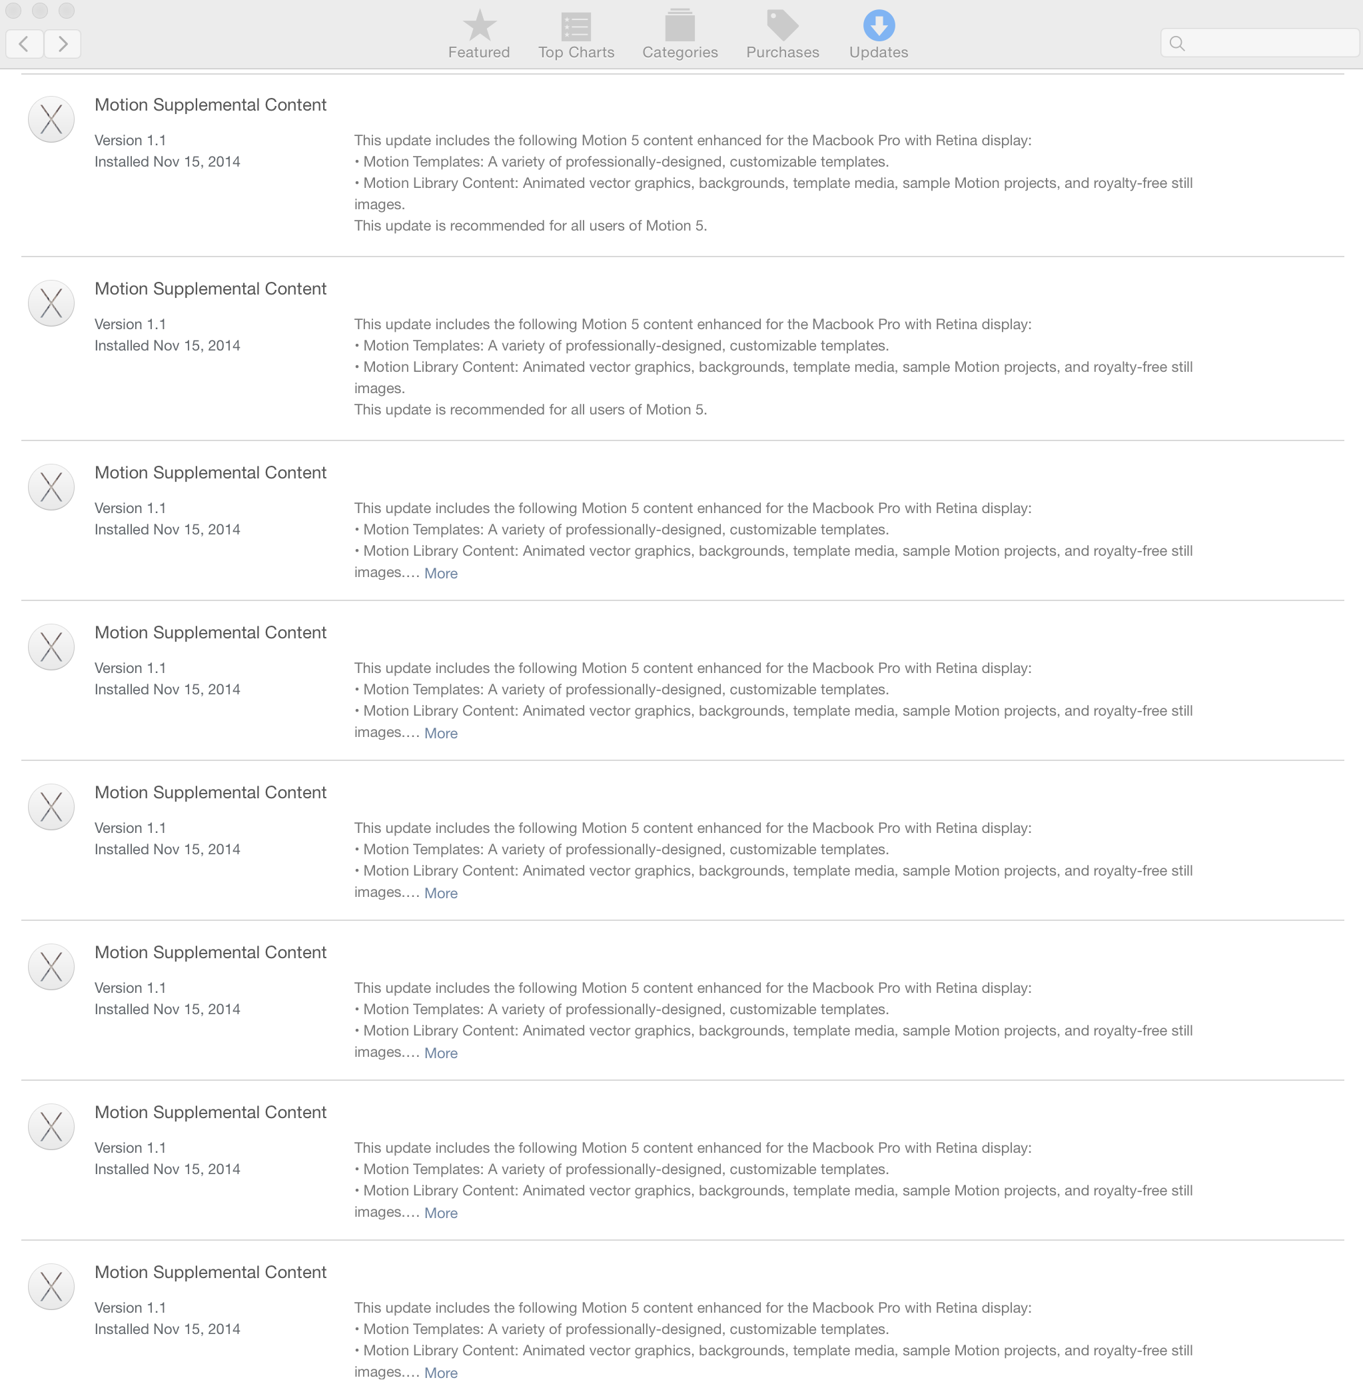Expand the seventh entry's description with More
1363x1394 pixels.
(441, 1213)
